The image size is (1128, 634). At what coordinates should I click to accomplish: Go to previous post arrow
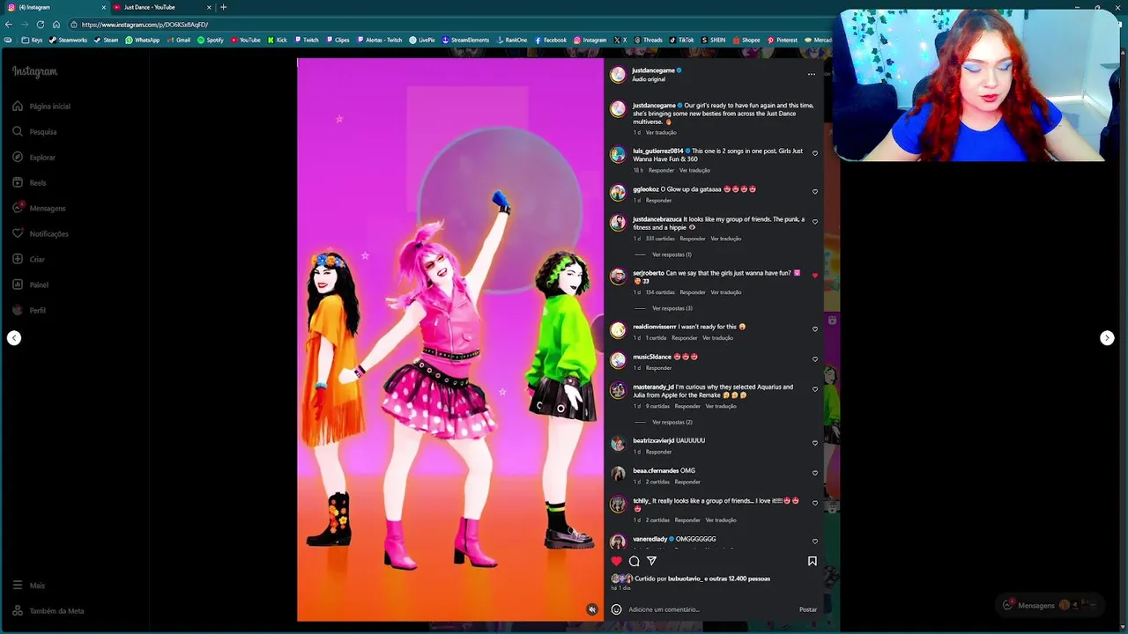click(x=14, y=338)
